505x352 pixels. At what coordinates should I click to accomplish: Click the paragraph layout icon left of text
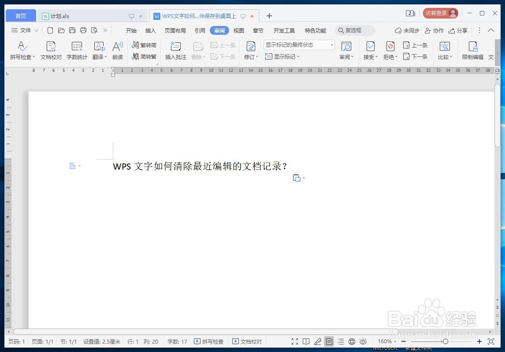72,166
